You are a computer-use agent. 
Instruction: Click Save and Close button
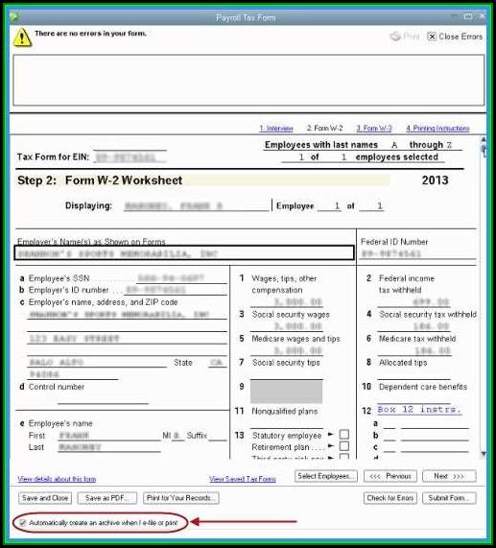click(45, 498)
